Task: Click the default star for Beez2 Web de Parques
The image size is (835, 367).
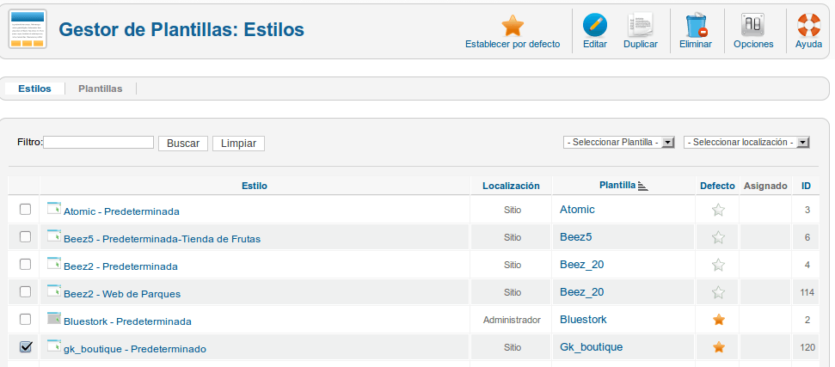Action: (x=718, y=292)
